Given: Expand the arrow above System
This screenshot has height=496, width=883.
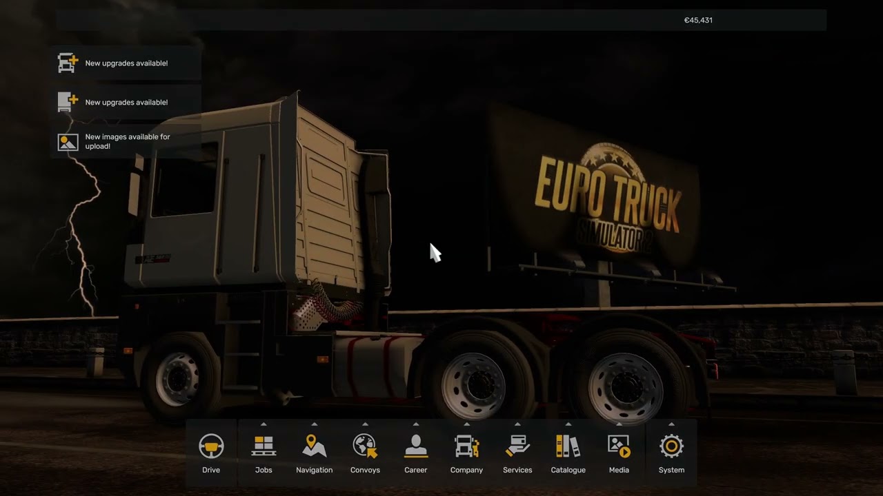Looking at the screenshot, I should [x=671, y=424].
